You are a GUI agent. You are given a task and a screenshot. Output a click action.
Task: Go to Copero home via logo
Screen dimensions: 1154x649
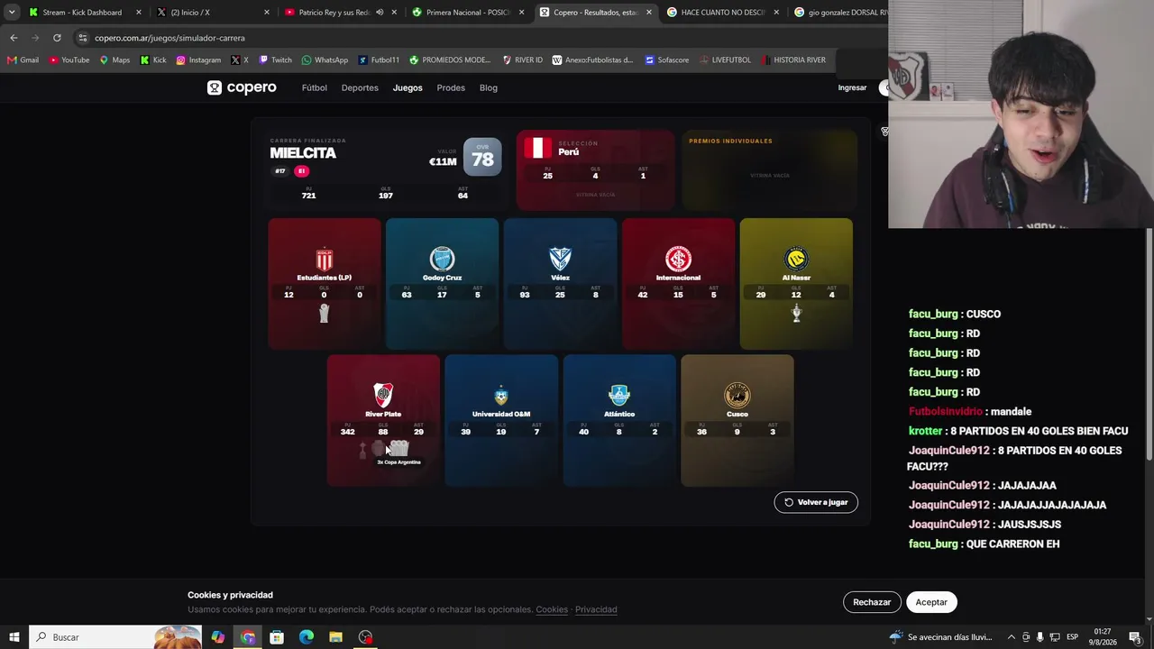242,87
